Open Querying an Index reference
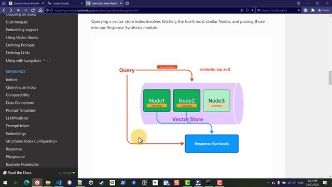 [x=21, y=87]
